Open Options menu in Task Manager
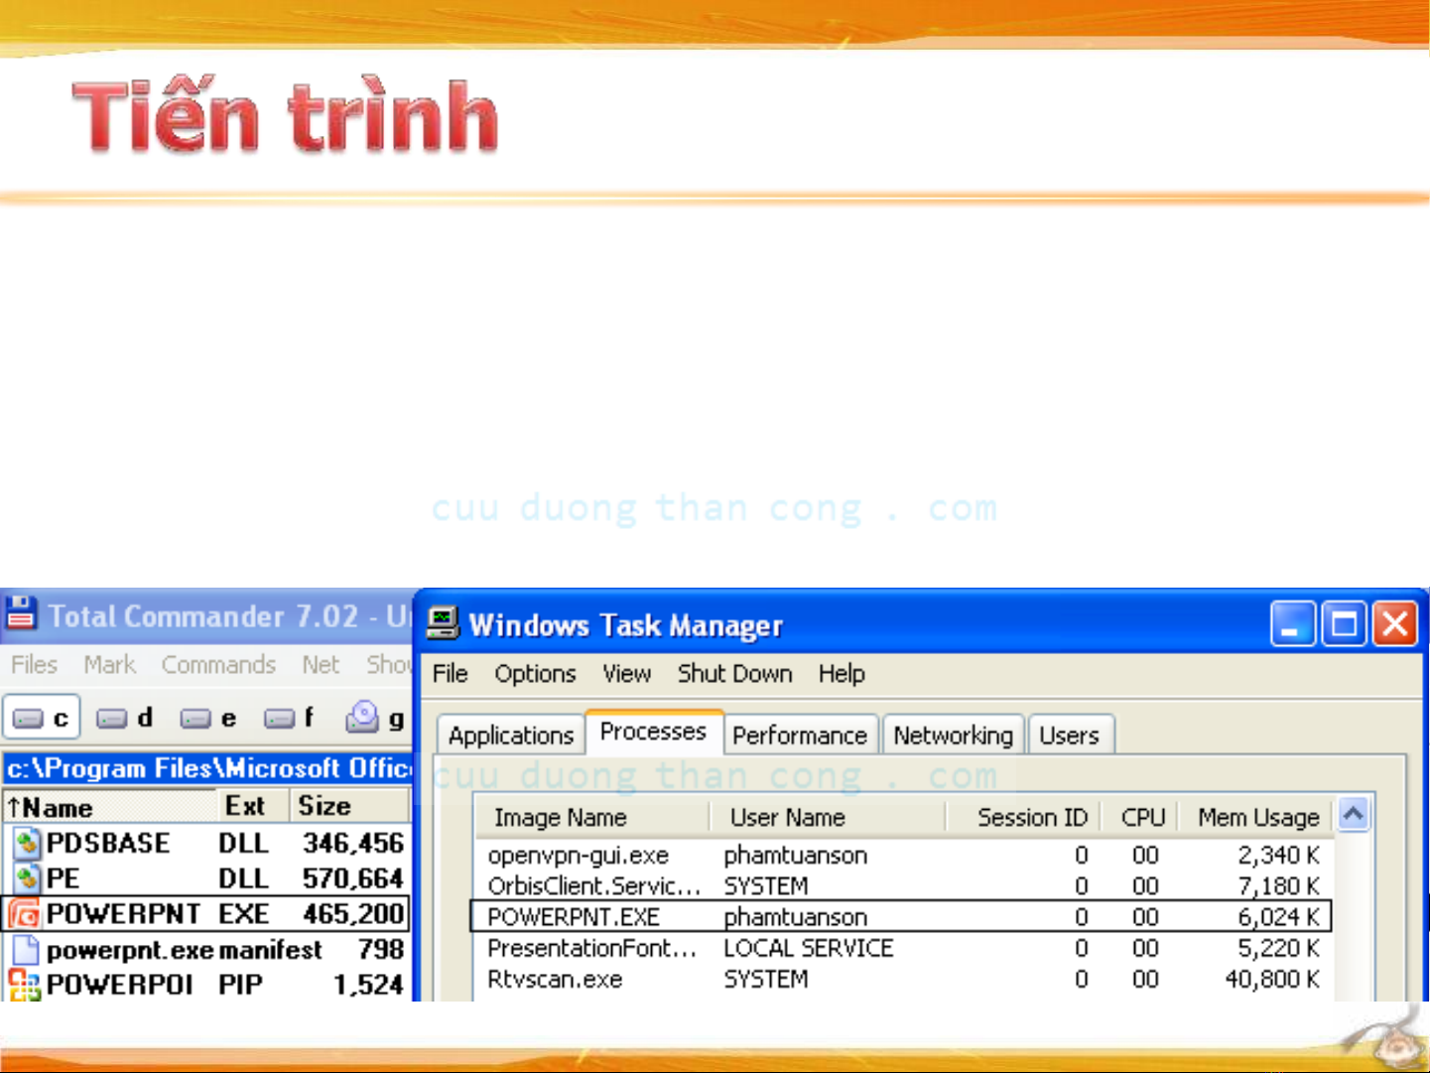Viewport: 1430px width, 1073px height. click(x=535, y=673)
